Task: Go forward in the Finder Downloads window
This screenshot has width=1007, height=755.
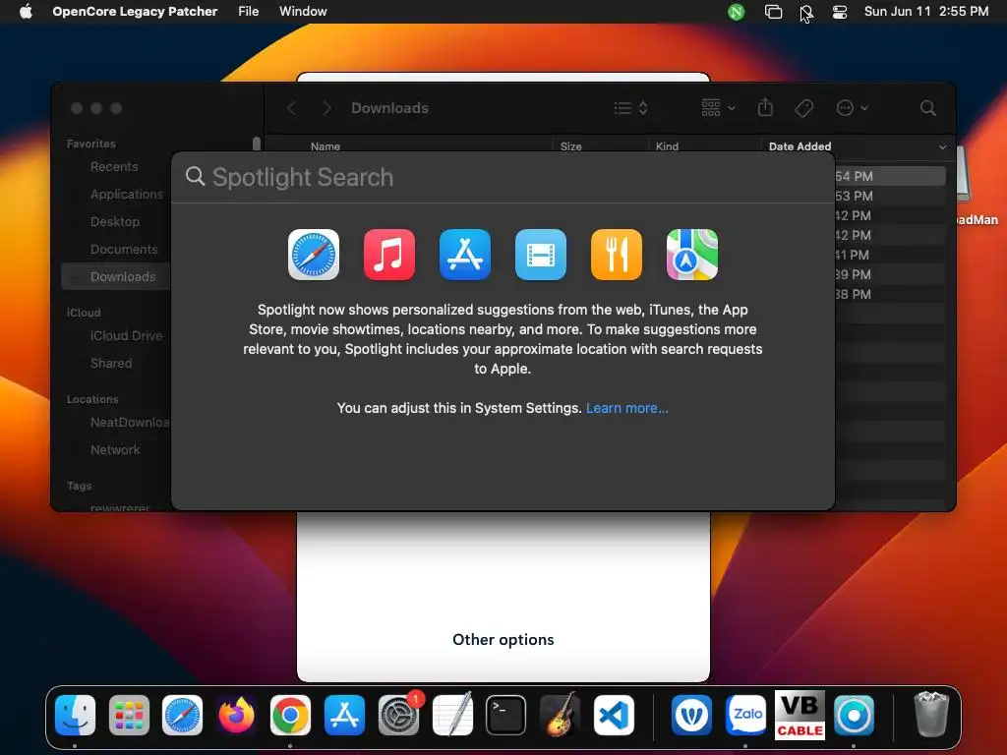Action: click(x=326, y=108)
